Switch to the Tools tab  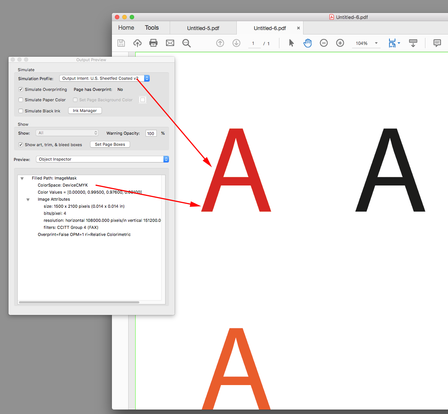pyautogui.click(x=152, y=28)
